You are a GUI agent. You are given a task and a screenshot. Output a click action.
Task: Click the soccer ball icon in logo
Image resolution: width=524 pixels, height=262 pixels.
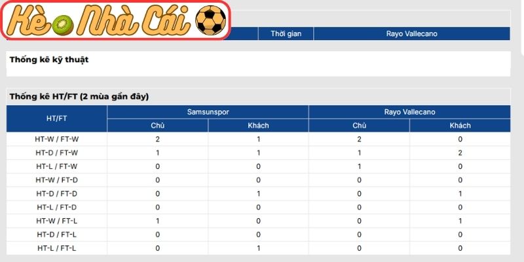210,21
